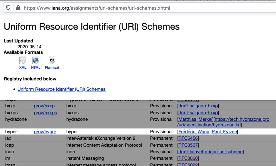Click the shield tracking protection icon
The image size is (276, 166).
click(x=9, y=8)
